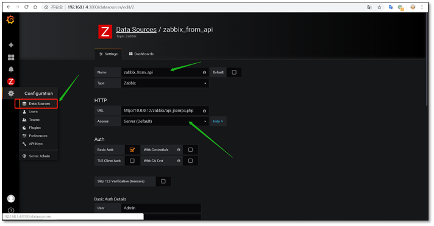Open user avatar profile in sidebar
The width and height of the screenshot is (434, 226).
[11, 199]
